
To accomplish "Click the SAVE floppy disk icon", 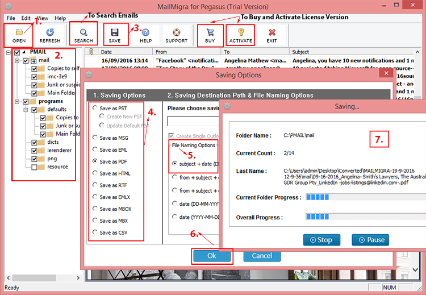I will point(115,35).
